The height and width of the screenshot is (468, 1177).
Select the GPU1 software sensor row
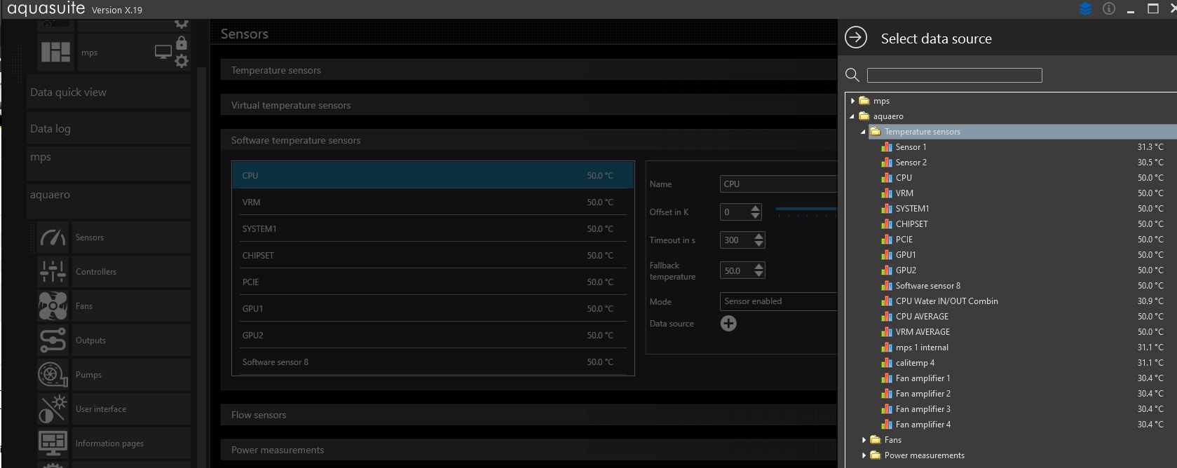click(x=433, y=309)
